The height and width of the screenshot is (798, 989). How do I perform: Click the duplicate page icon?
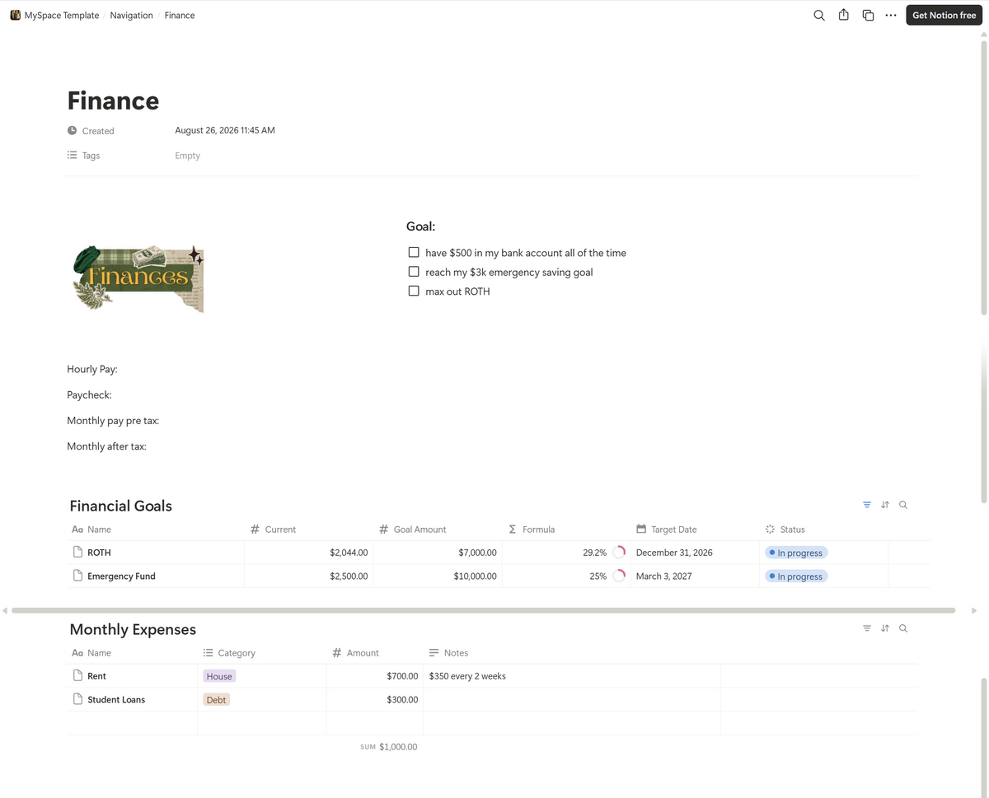pos(868,15)
